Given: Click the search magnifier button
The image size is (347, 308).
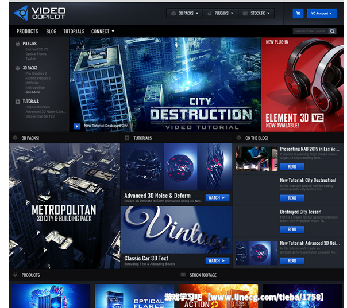Looking at the screenshot, I should (x=332, y=31).
